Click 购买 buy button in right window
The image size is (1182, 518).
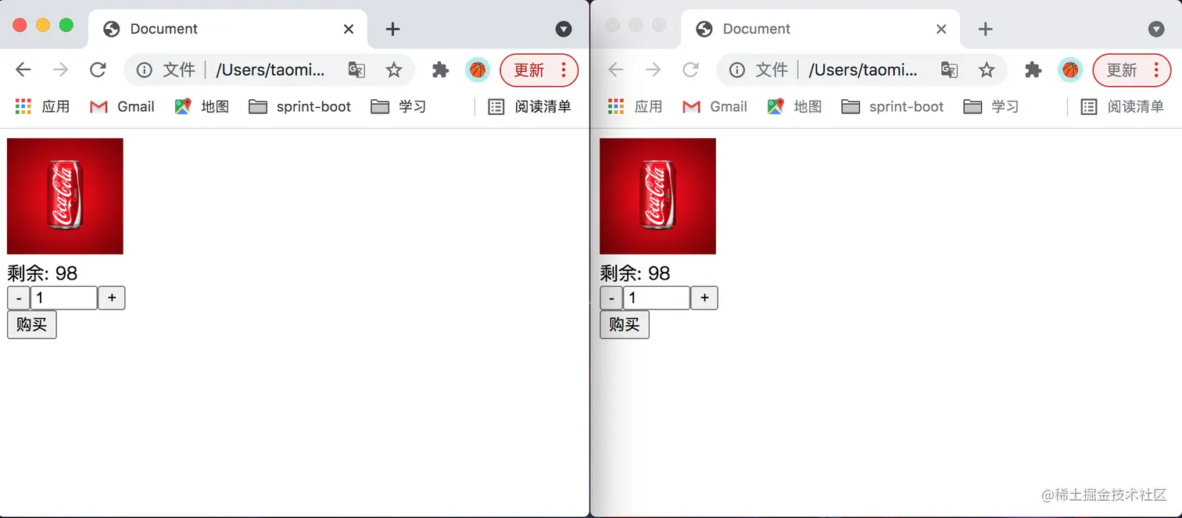point(625,324)
